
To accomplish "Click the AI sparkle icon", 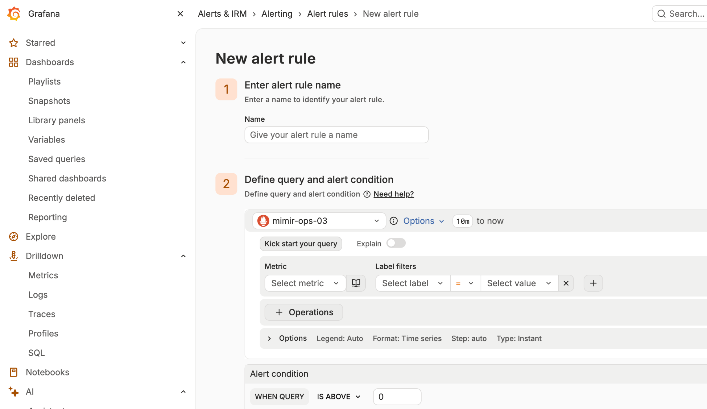I will pos(14,391).
